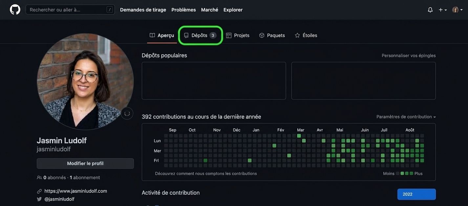Viewport: 468px width, 206px height.
Task: Focus the 'Rechercher ou aller à...' search field
Action: point(70,9)
